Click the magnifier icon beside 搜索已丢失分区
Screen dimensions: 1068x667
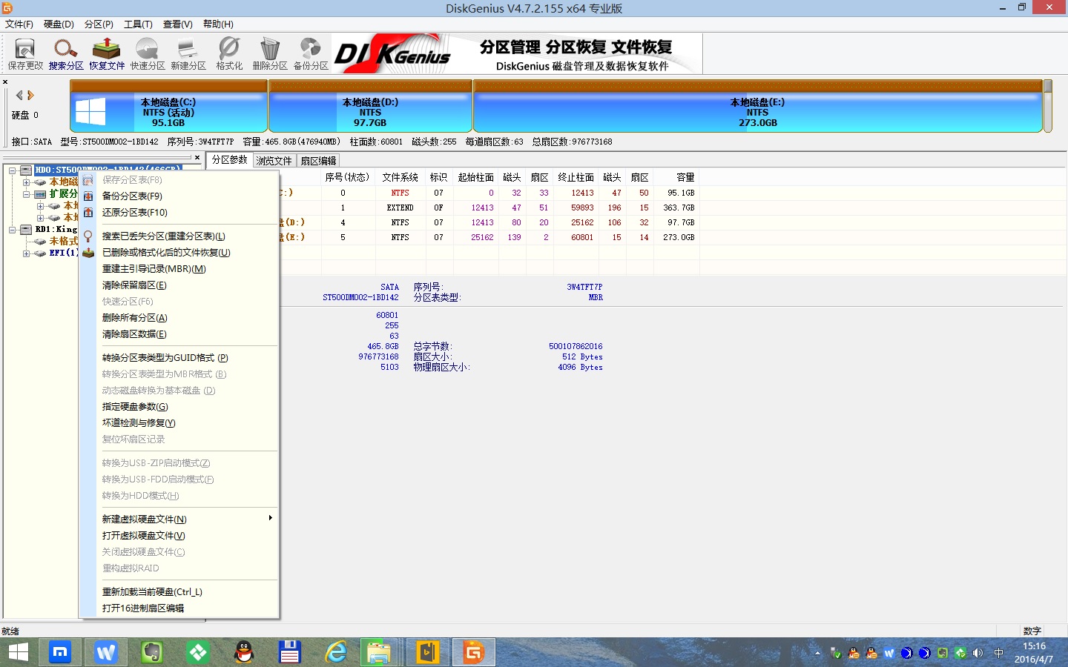pyautogui.click(x=88, y=236)
